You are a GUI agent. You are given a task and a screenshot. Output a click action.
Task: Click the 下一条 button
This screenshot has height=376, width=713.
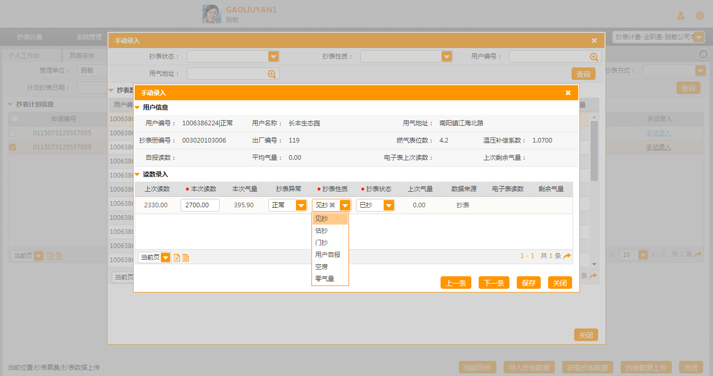click(x=494, y=283)
